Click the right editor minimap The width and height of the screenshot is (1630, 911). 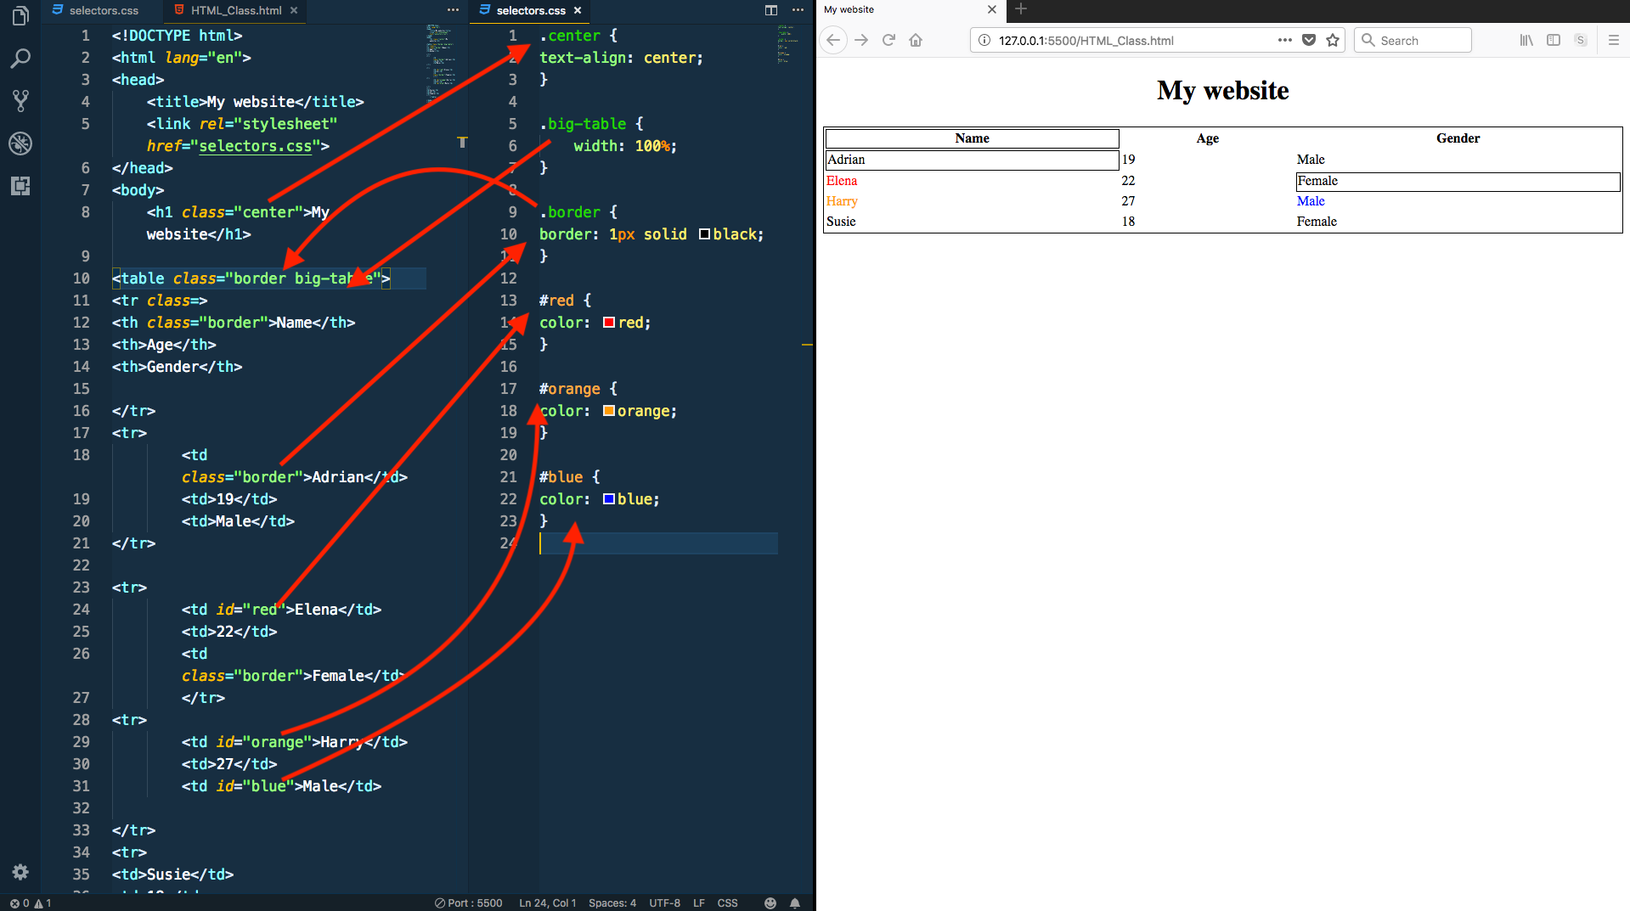click(x=792, y=44)
